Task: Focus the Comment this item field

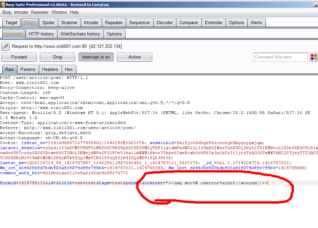Action: [280, 57]
